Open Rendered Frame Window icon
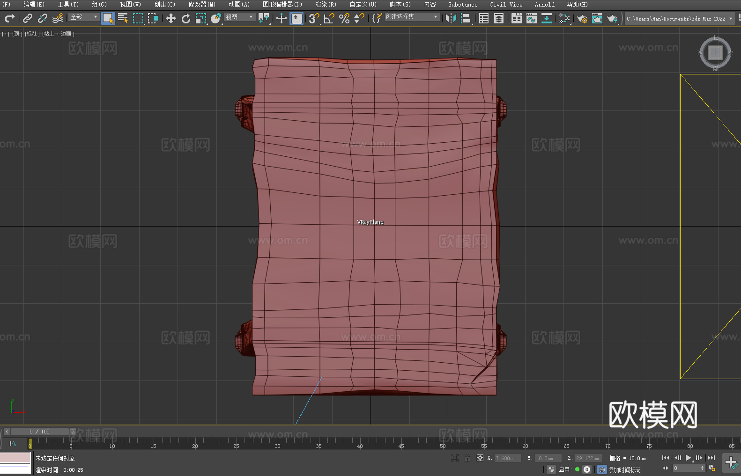Viewport: 741px width, 476px height. point(597,18)
